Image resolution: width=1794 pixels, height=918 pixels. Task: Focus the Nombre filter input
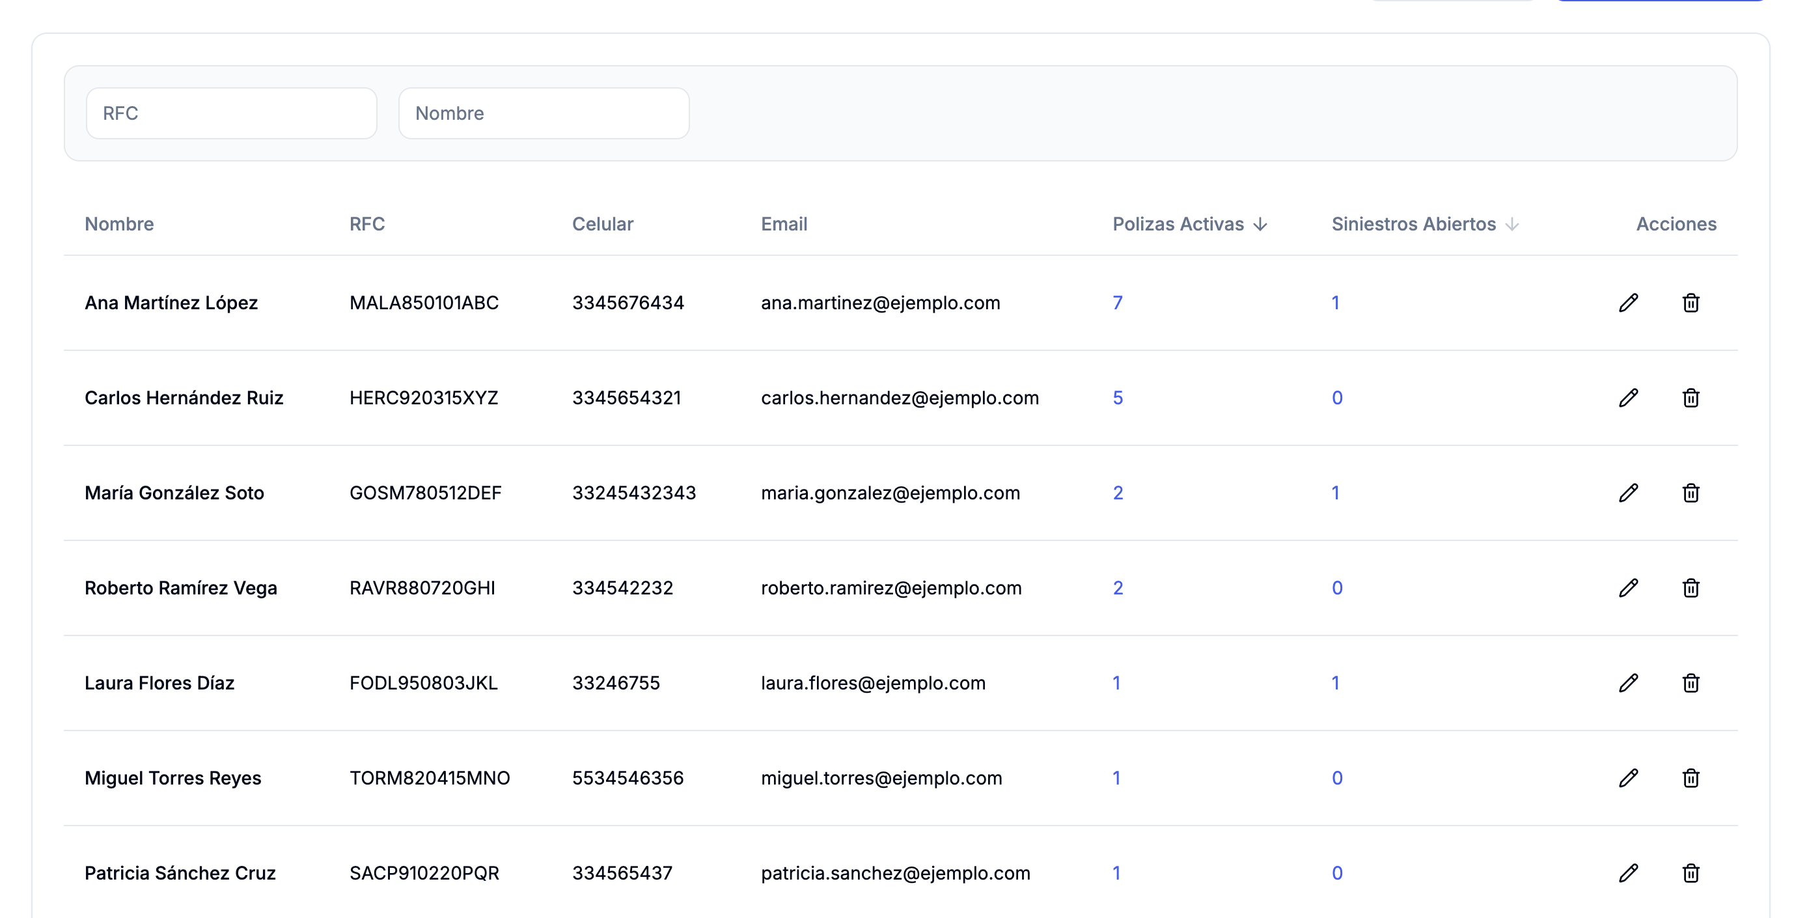tap(544, 113)
